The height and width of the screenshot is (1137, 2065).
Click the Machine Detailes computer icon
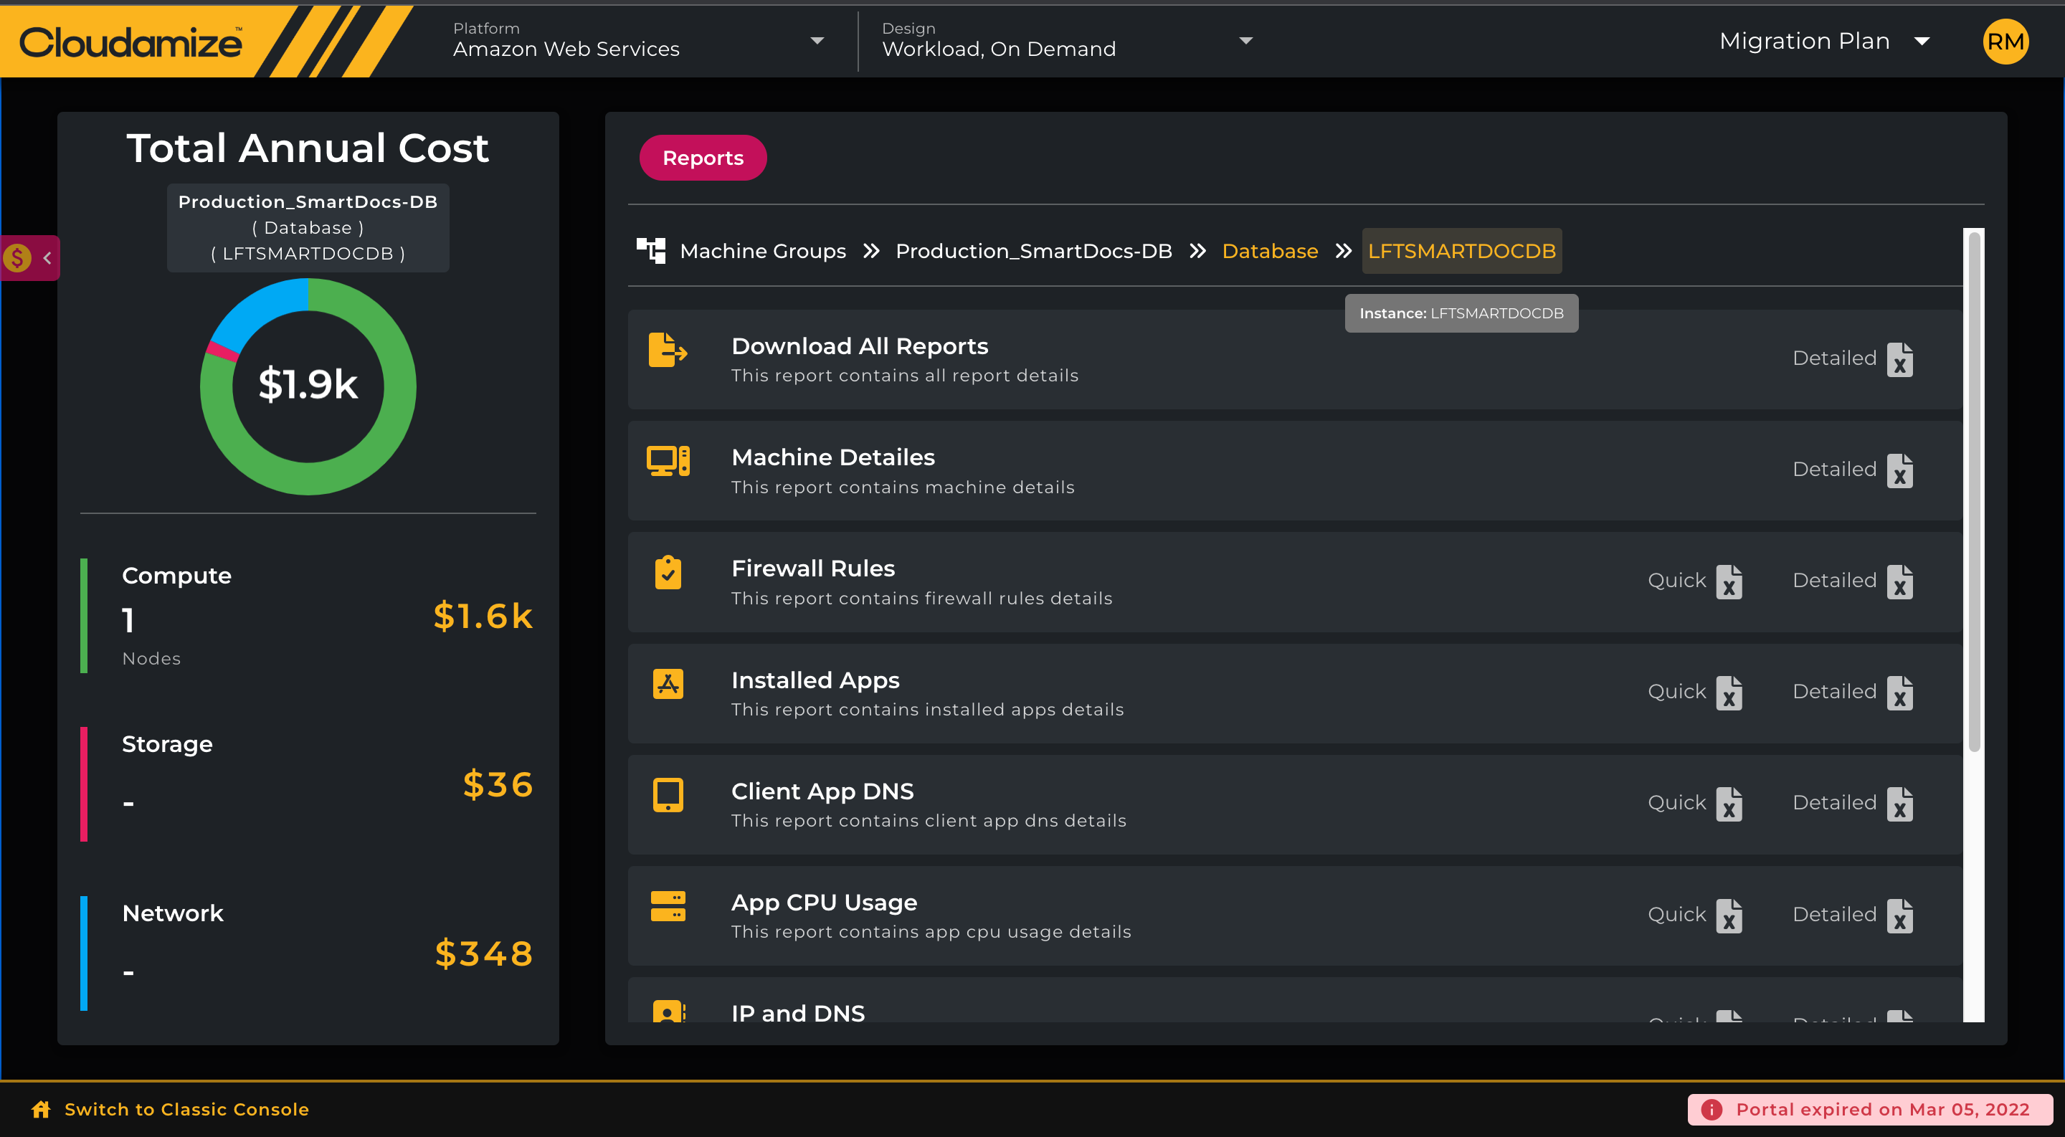[x=668, y=461]
